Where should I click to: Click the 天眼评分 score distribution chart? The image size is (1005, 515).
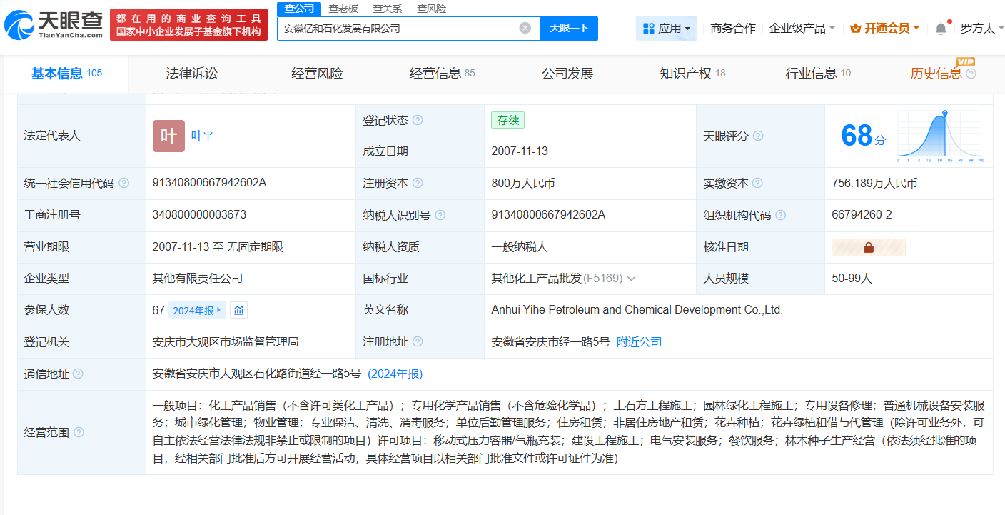click(x=941, y=136)
